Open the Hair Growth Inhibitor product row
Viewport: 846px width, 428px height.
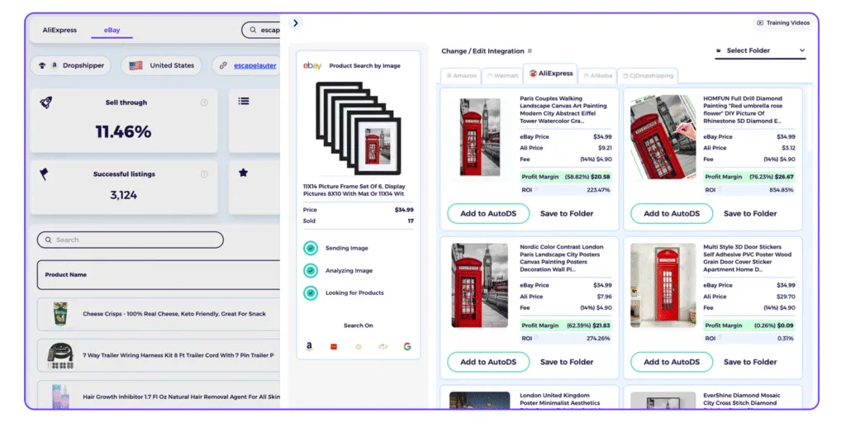[159, 396]
